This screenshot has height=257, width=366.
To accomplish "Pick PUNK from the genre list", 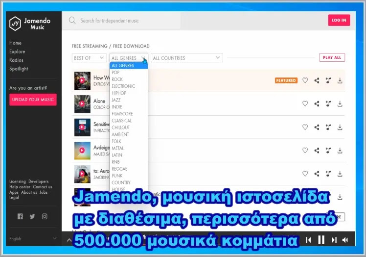I will tap(129, 176).
